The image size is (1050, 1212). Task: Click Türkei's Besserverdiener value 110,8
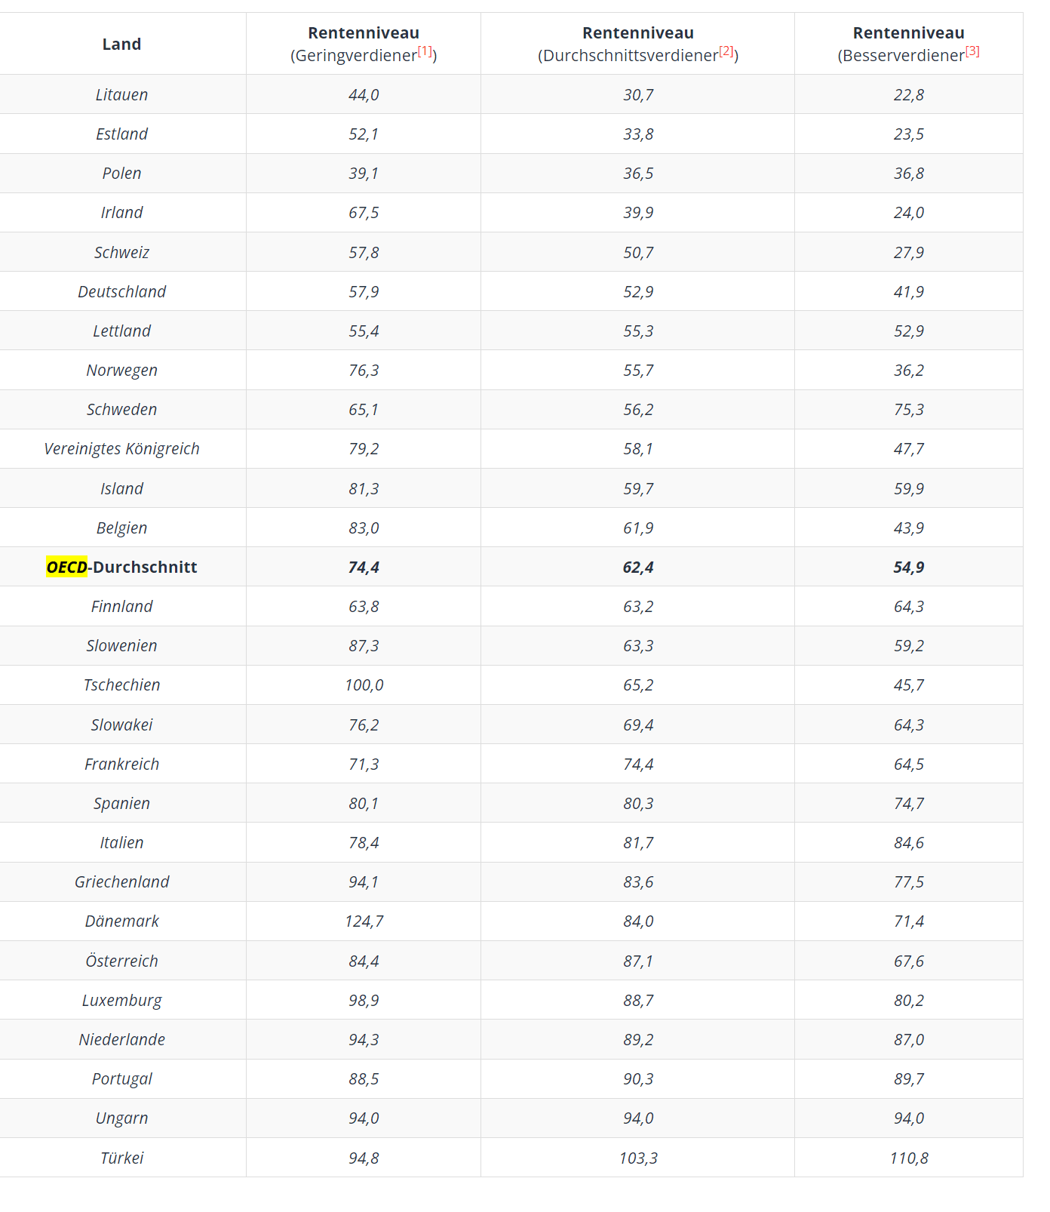[909, 1158]
